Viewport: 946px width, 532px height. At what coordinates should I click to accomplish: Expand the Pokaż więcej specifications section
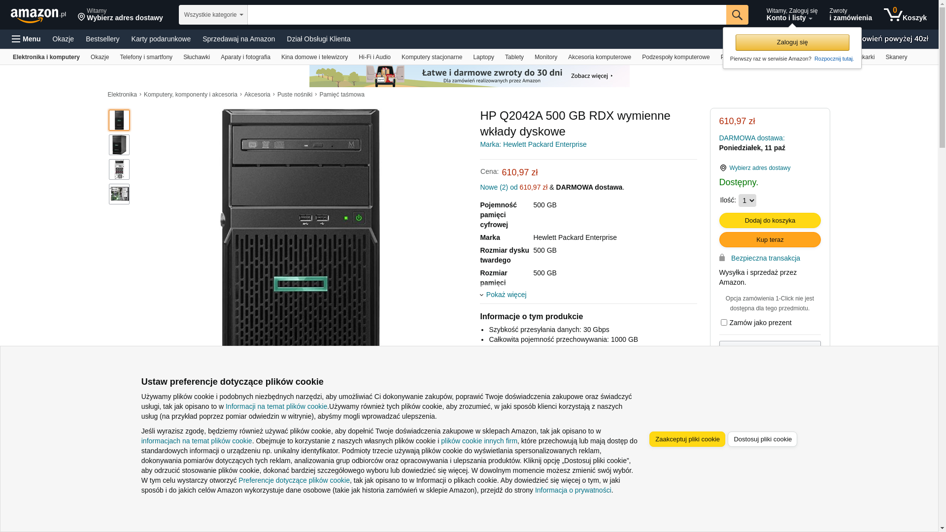506,295
